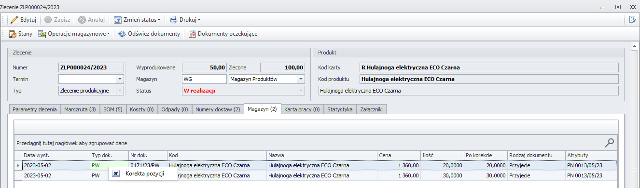Open the Zmień status dropdown
Viewport: 640px width, 188px height.
click(137, 20)
